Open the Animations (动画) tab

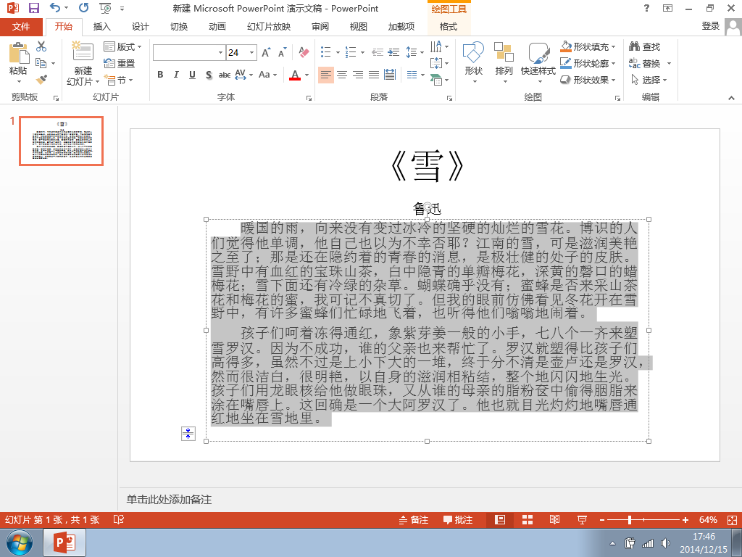point(217,27)
